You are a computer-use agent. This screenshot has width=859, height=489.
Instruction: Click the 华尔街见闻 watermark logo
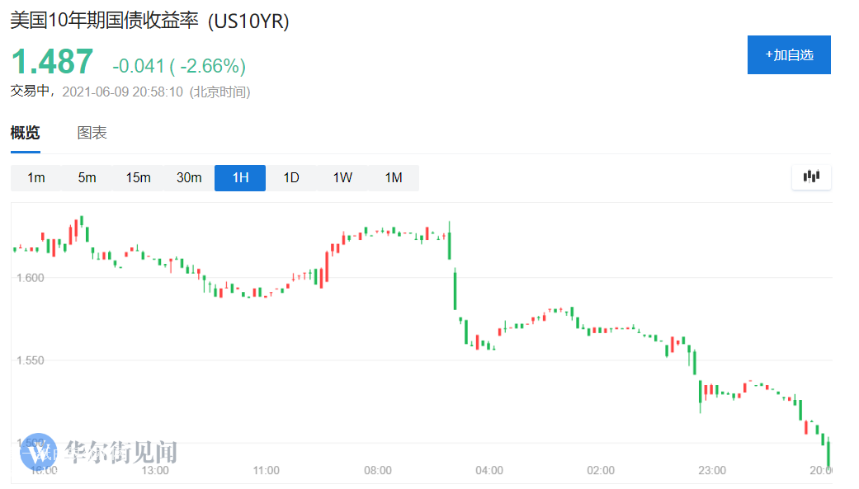point(99,452)
